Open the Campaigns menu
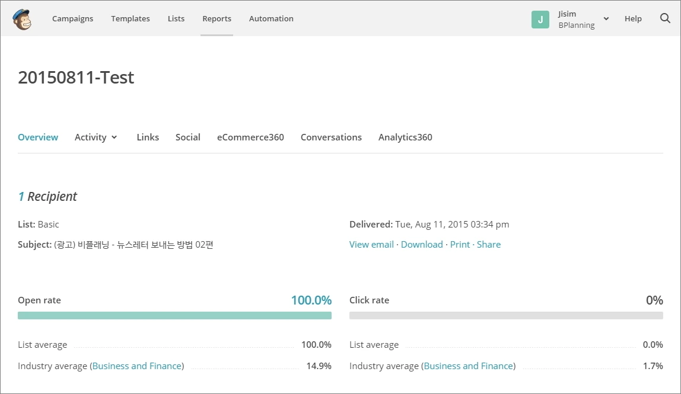This screenshot has height=394, width=681. click(x=72, y=19)
